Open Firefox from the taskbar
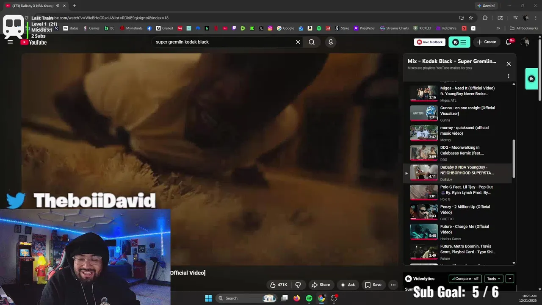 297,298
